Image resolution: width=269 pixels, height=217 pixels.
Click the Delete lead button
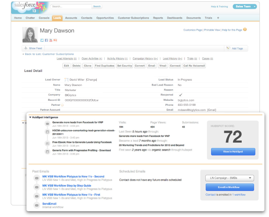[x=76, y=66]
